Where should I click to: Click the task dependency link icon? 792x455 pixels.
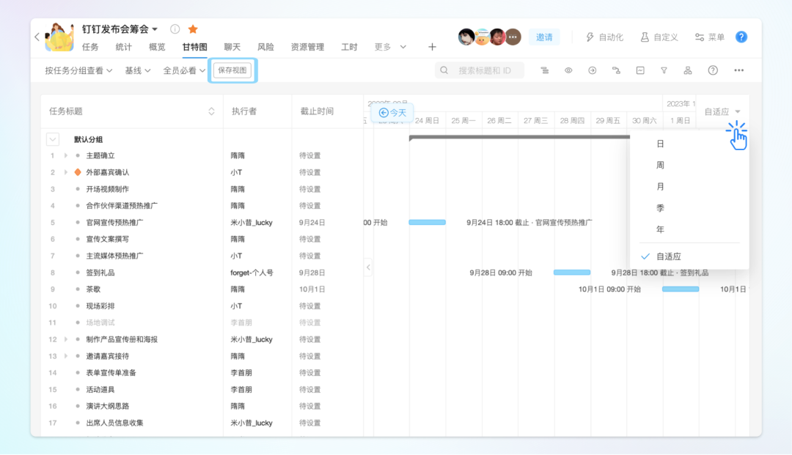tap(616, 70)
